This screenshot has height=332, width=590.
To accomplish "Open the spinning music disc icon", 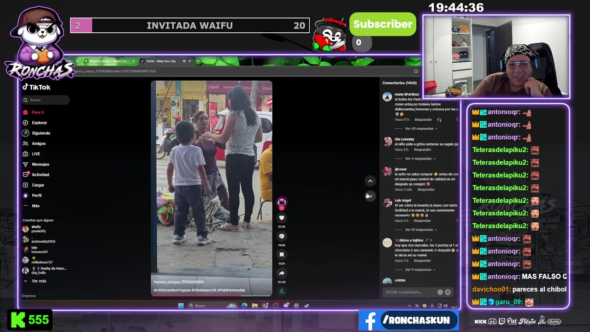I will click(x=282, y=291).
